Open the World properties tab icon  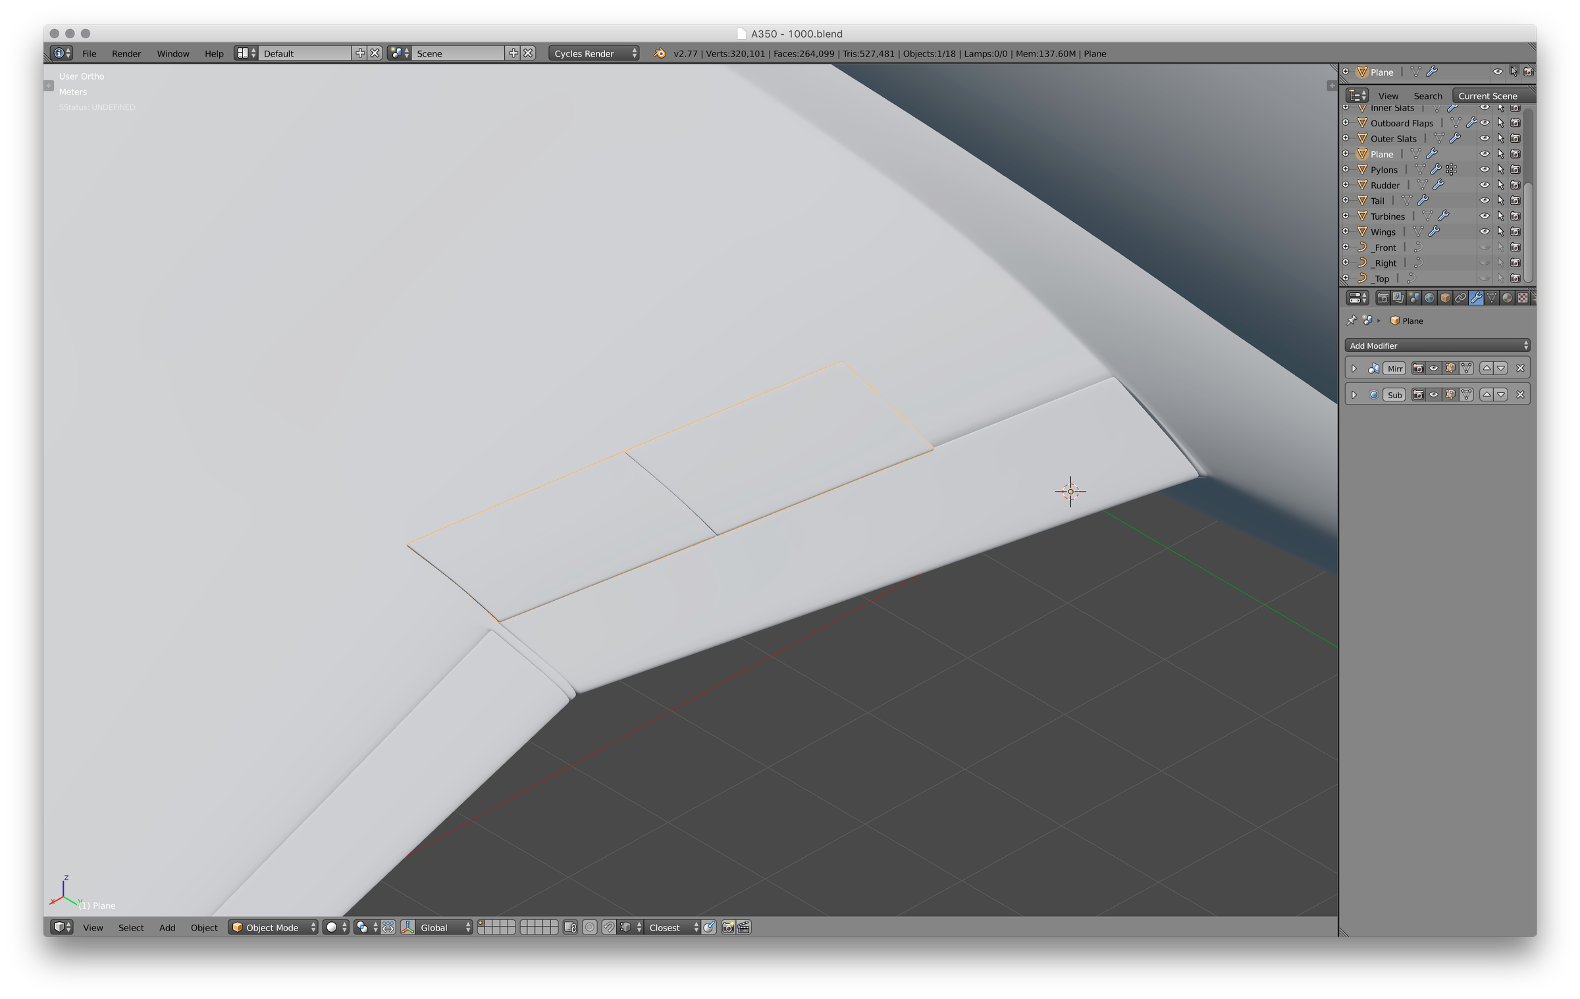point(1429,298)
